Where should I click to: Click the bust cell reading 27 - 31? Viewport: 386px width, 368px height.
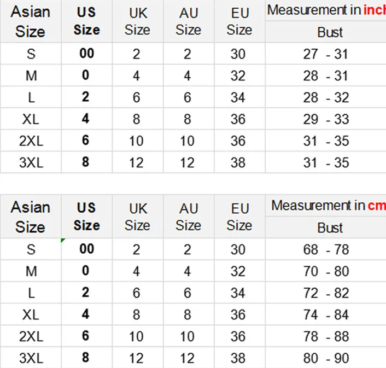pyautogui.click(x=326, y=54)
